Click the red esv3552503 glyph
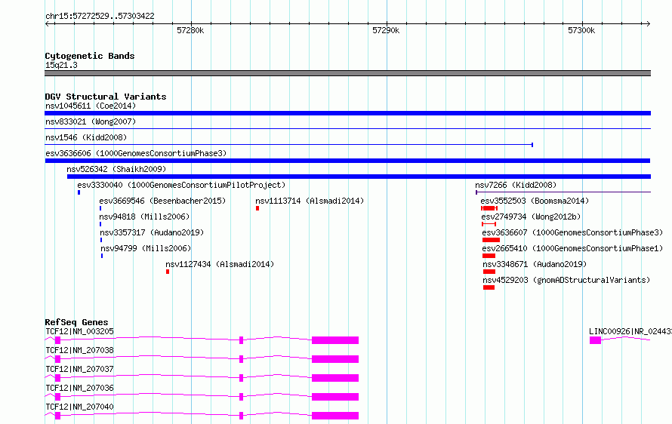This screenshot has width=672, height=424. (489, 208)
